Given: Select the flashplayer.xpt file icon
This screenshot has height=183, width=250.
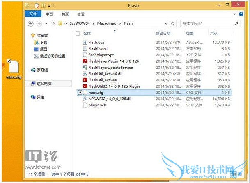Looking at the screenshot, I should [x=85, y=55].
